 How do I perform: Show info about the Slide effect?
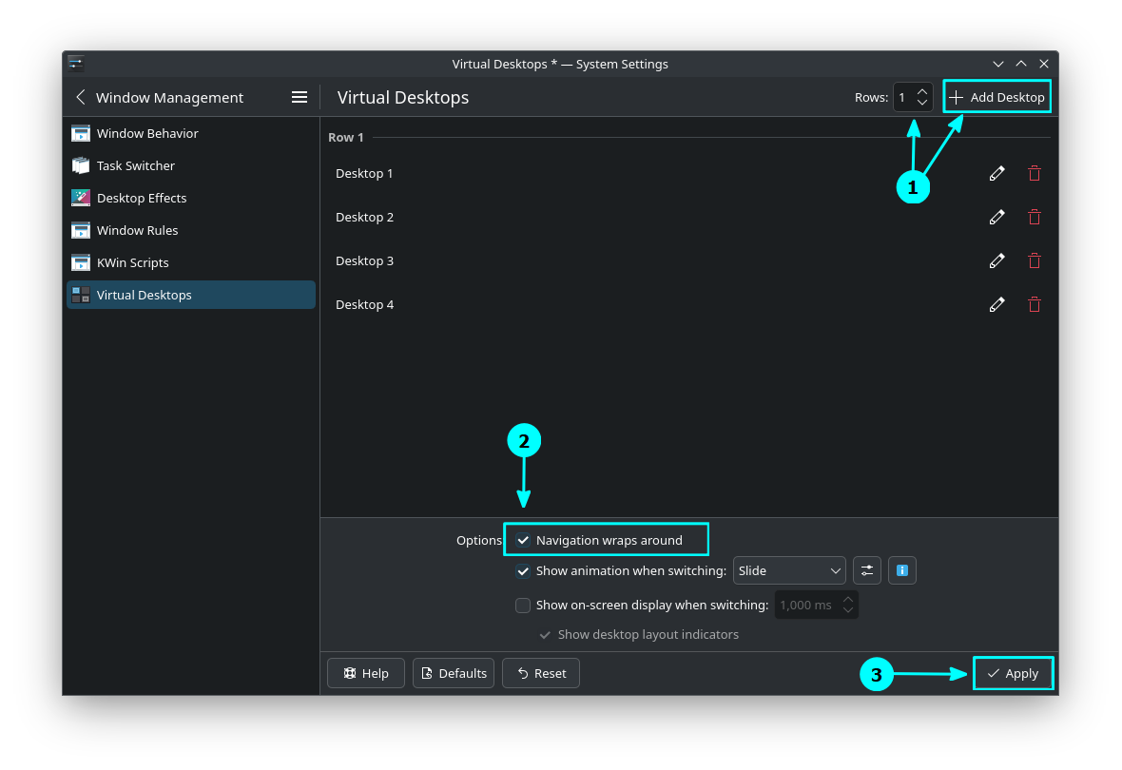[x=901, y=570]
